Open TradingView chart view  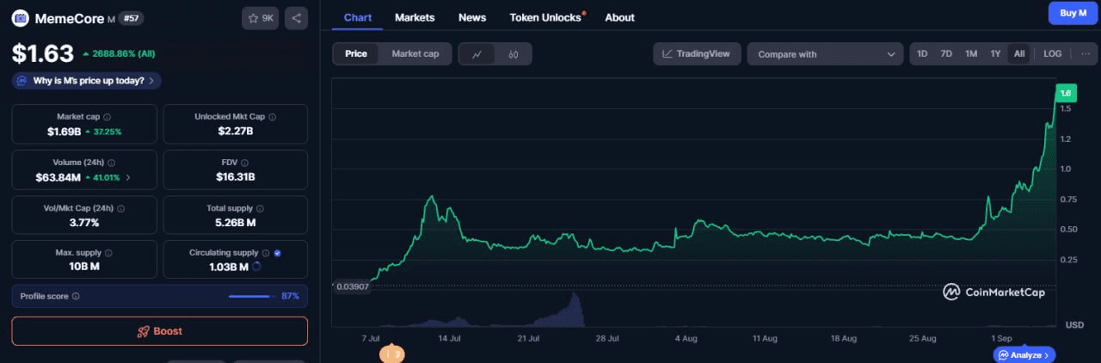(697, 53)
